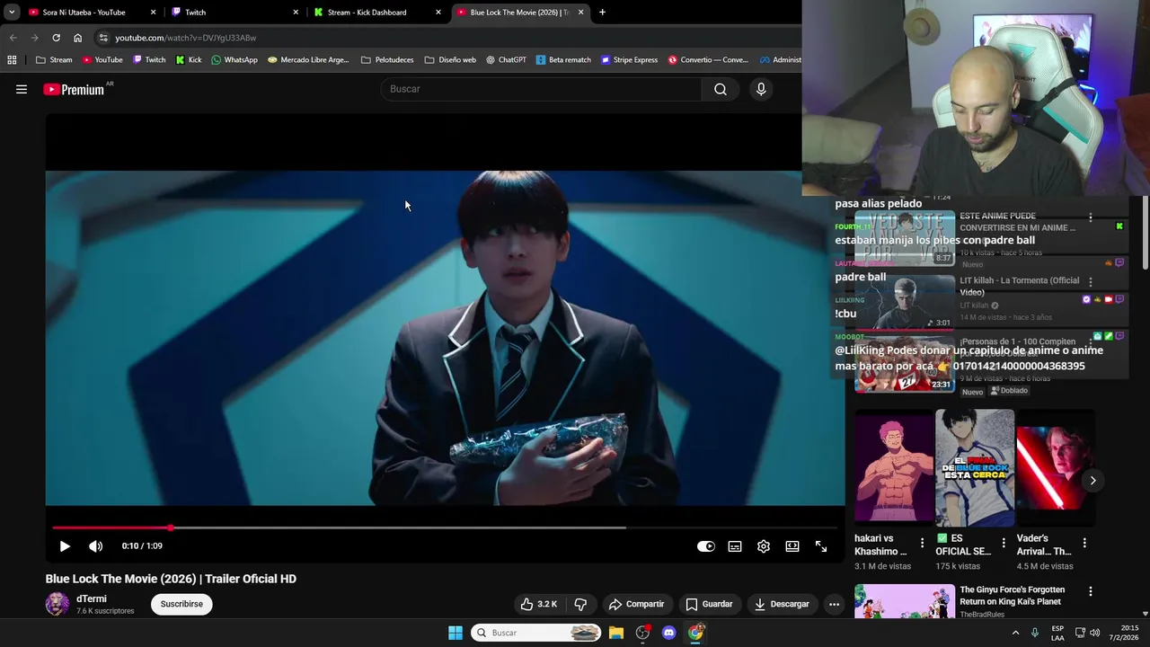Switch to the Twitch browser tab
Viewport: 1150px width, 647px height.
[x=234, y=13]
